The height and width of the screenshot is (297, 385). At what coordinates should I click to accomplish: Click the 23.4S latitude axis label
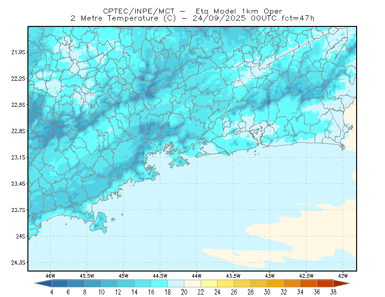coord(18,184)
